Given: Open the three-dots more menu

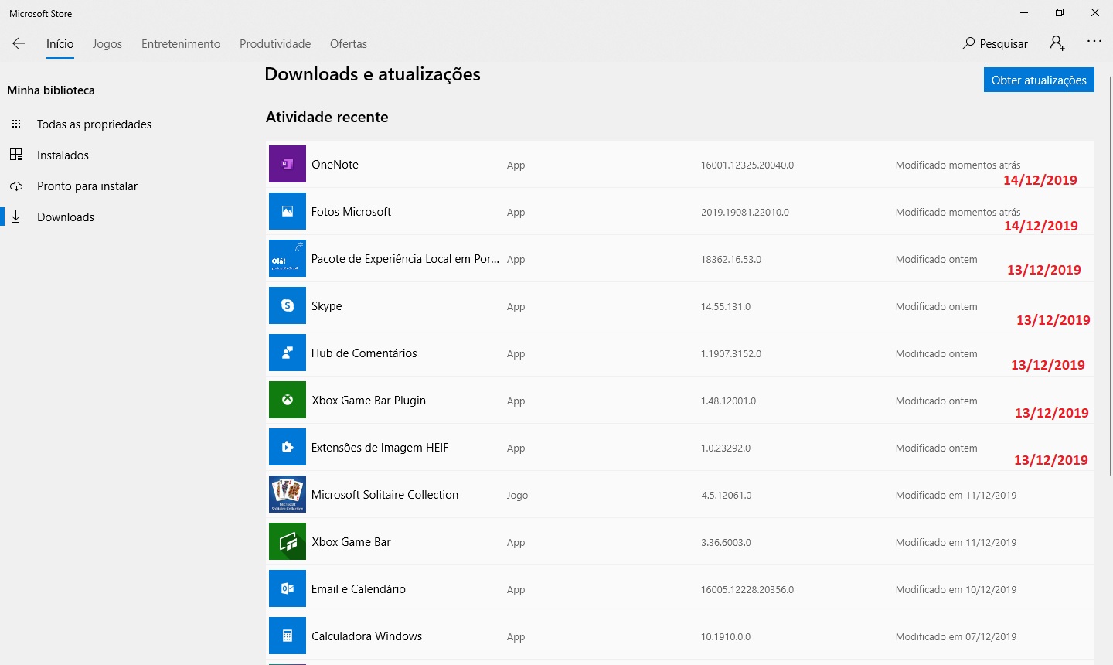Looking at the screenshot, I should (1094, 41).
